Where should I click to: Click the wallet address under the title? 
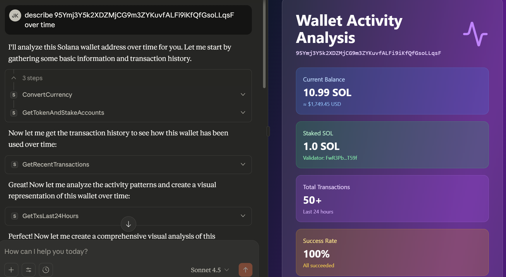(x=368, y=53)
